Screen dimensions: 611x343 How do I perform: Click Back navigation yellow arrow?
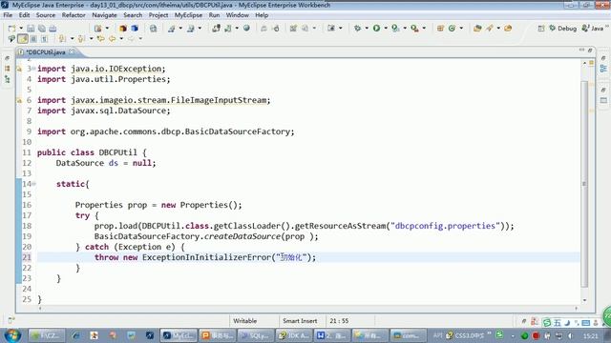click(113, 39)
